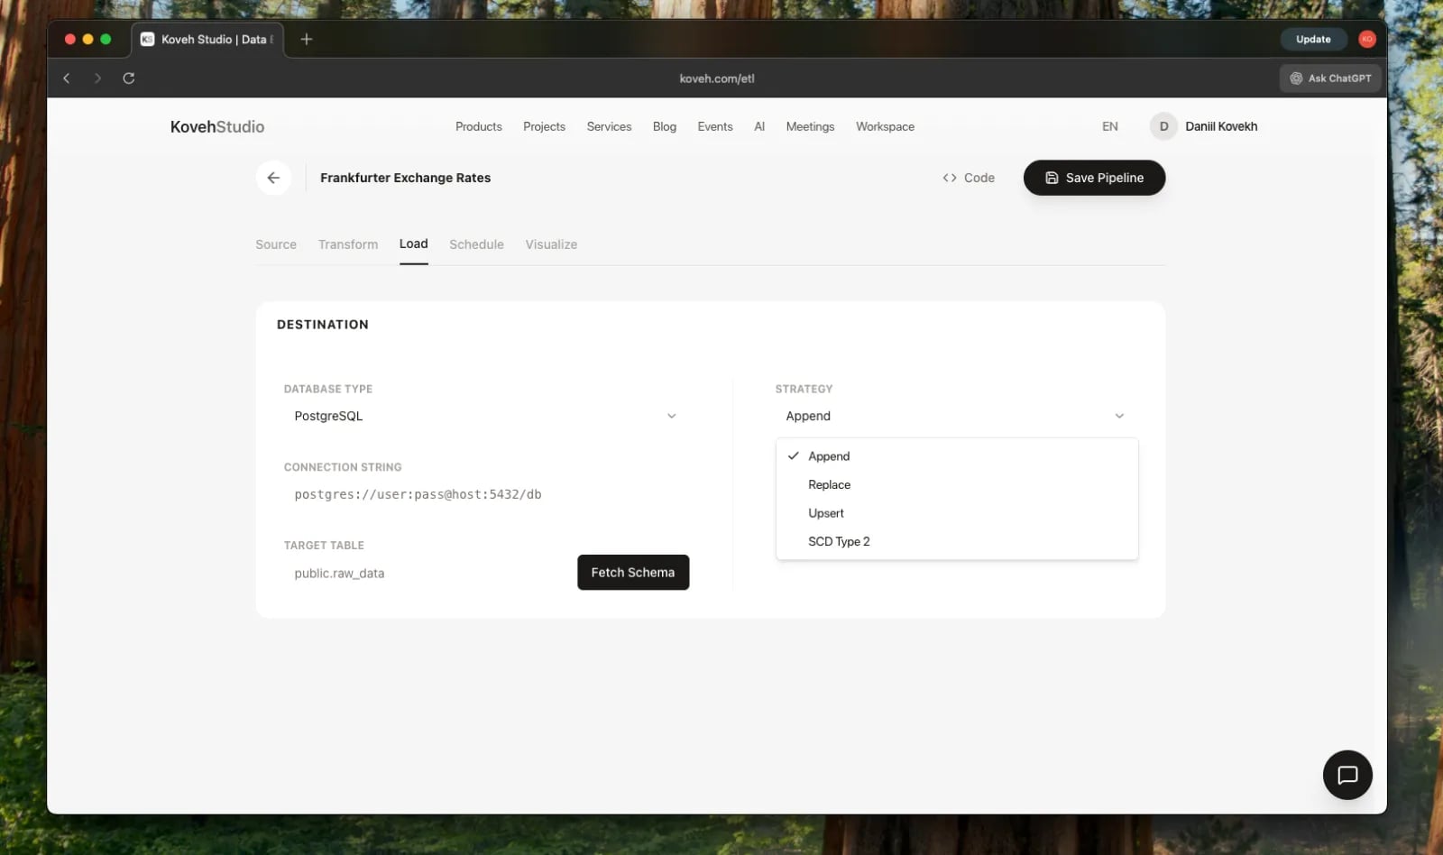This screenshot has height=855, width=1443.
Task: Open the chat widget bubble icon
Action: (x=1347, y=775)
